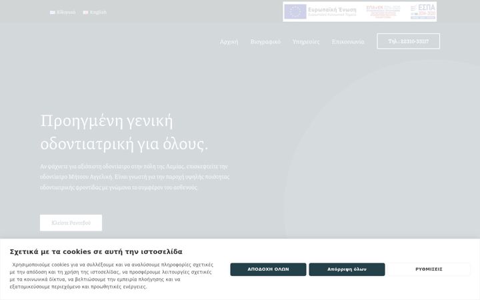Click the Κλείστε Ραντεβού button
Image resolution: width=480 pixels, height=300 pixels.
pyautogui.click(x=71, y=223)
